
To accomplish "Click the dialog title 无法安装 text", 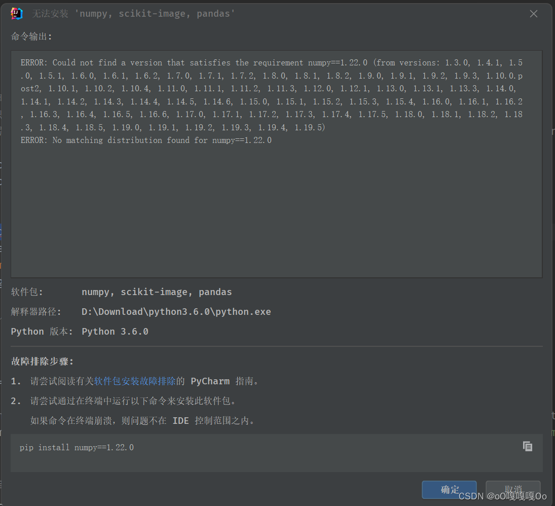I will point(133,14).
